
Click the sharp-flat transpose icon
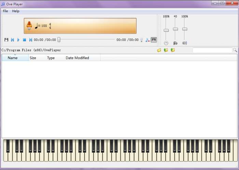pyautogui.click(x=175, y=43)
